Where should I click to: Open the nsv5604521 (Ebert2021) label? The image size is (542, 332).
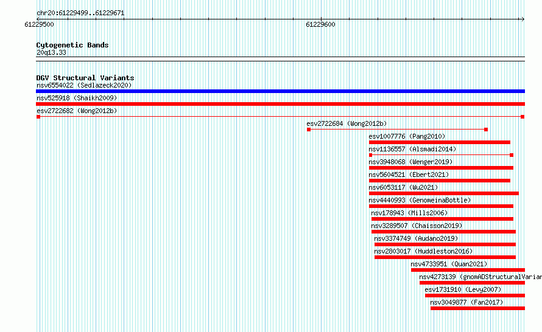tap(409, 175)
